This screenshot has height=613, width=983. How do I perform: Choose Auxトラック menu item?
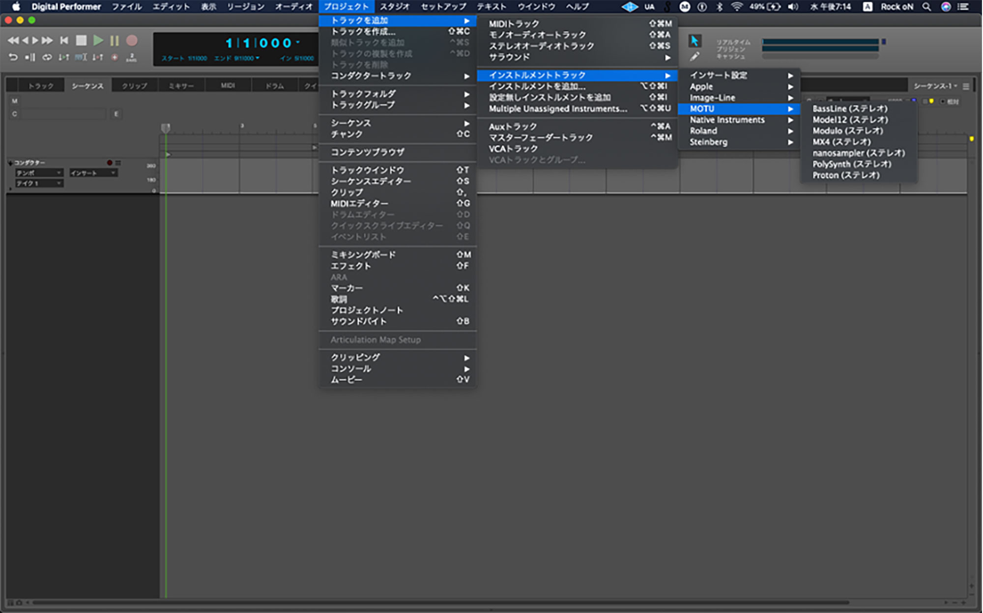click(x=578, y=126)
